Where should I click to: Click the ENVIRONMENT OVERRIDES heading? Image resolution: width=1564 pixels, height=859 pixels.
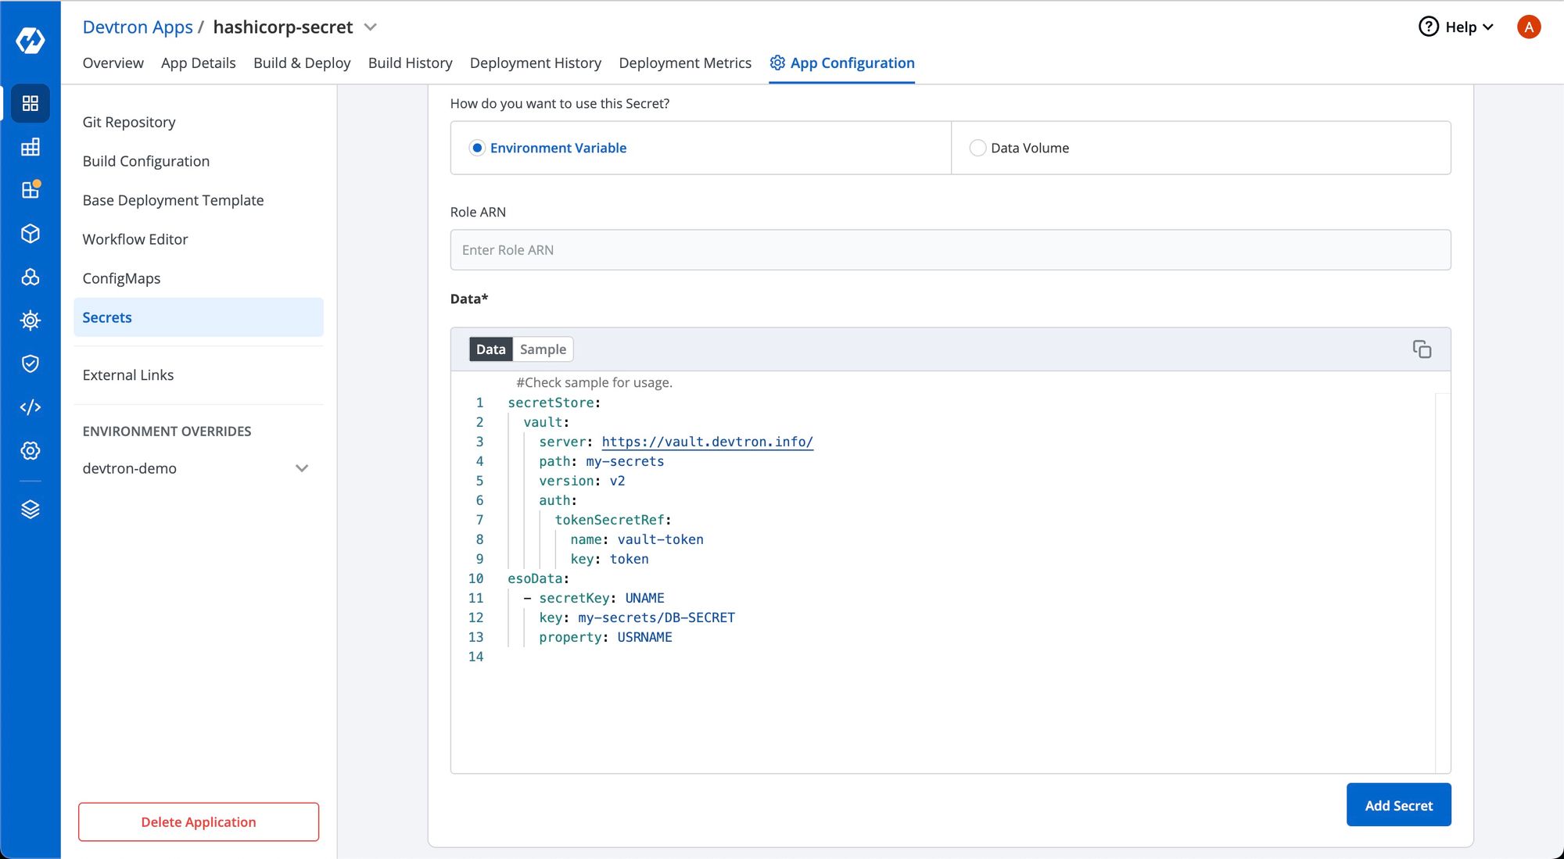167,431
